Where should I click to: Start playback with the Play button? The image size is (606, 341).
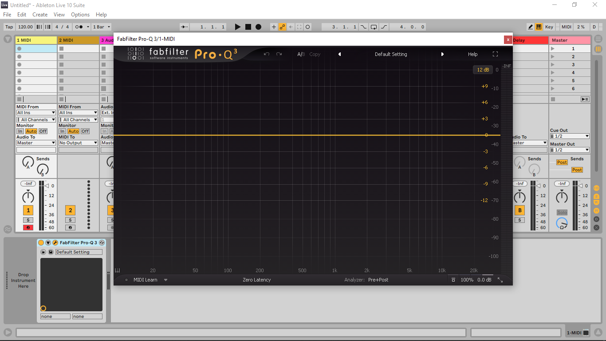click(x=237, y=27)
